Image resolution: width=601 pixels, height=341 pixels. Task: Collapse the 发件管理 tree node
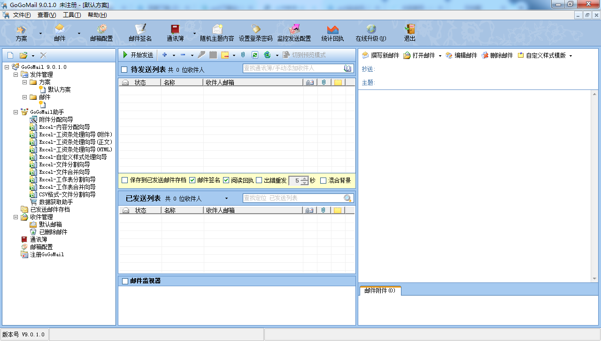pyautogui.click(x=15, y=74)
